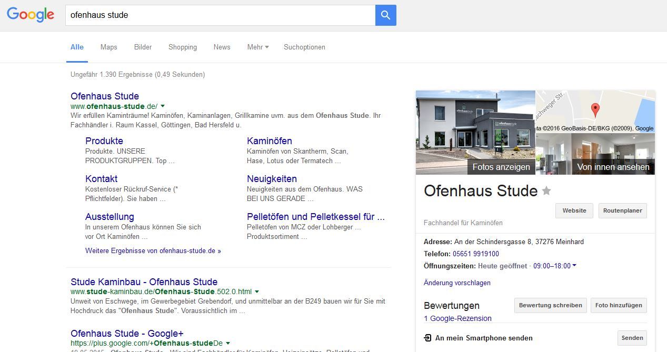Screen dimensions: 667x352
Task: Click the address 'An der Schindersgasse 8, 37276 Meinhard'
Action: pyautogui.click(x=519, y=242)
